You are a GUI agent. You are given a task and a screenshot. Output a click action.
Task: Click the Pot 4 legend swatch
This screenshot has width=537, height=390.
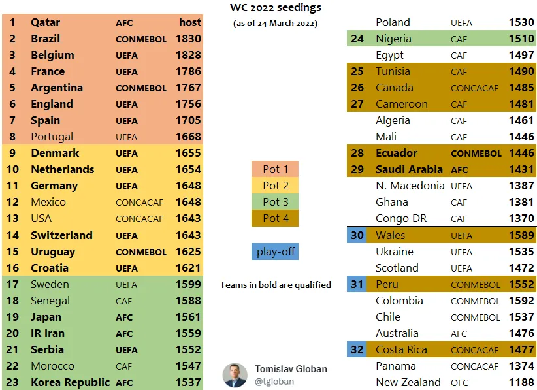click(x=275, y=218)
